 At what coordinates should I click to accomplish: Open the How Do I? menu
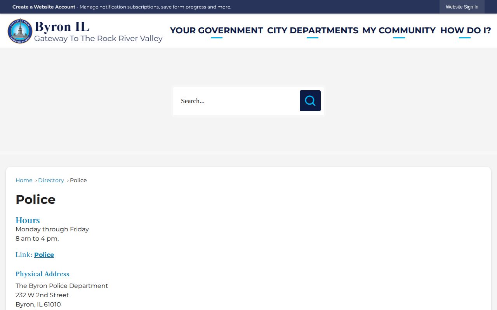(465, 30)
